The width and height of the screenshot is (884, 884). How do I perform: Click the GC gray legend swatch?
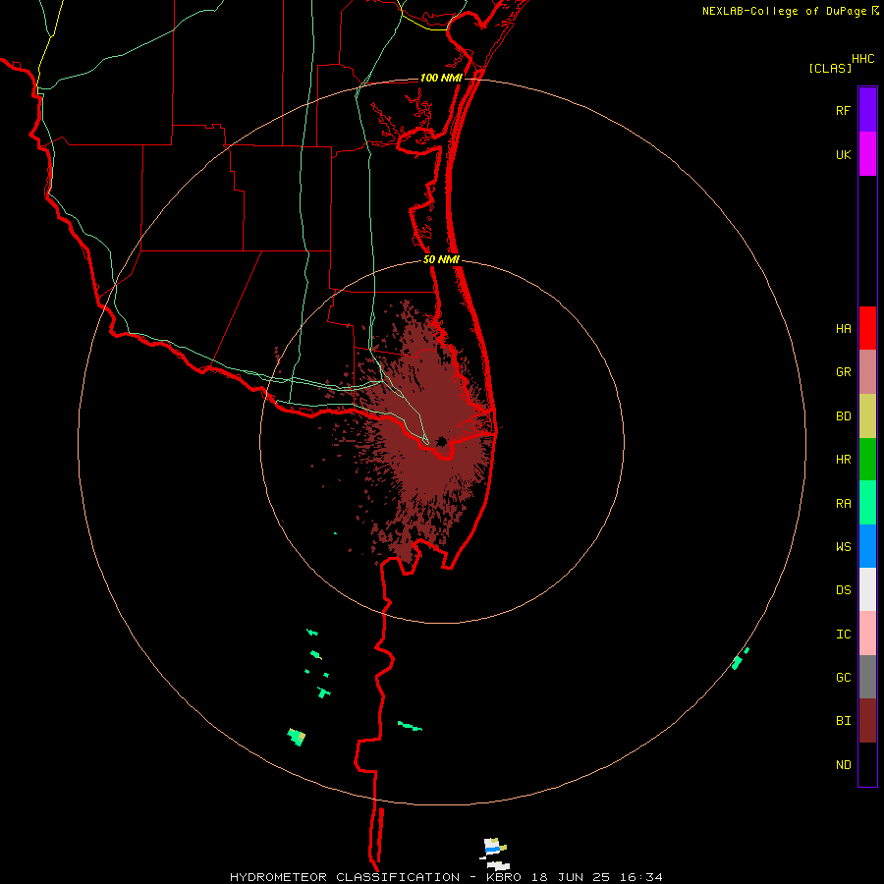[867, 677]
